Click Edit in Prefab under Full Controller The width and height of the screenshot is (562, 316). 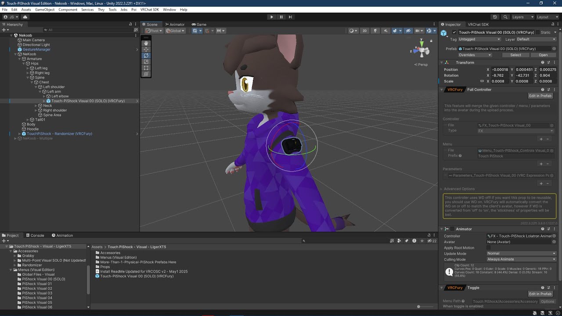(x=540, y=96)
